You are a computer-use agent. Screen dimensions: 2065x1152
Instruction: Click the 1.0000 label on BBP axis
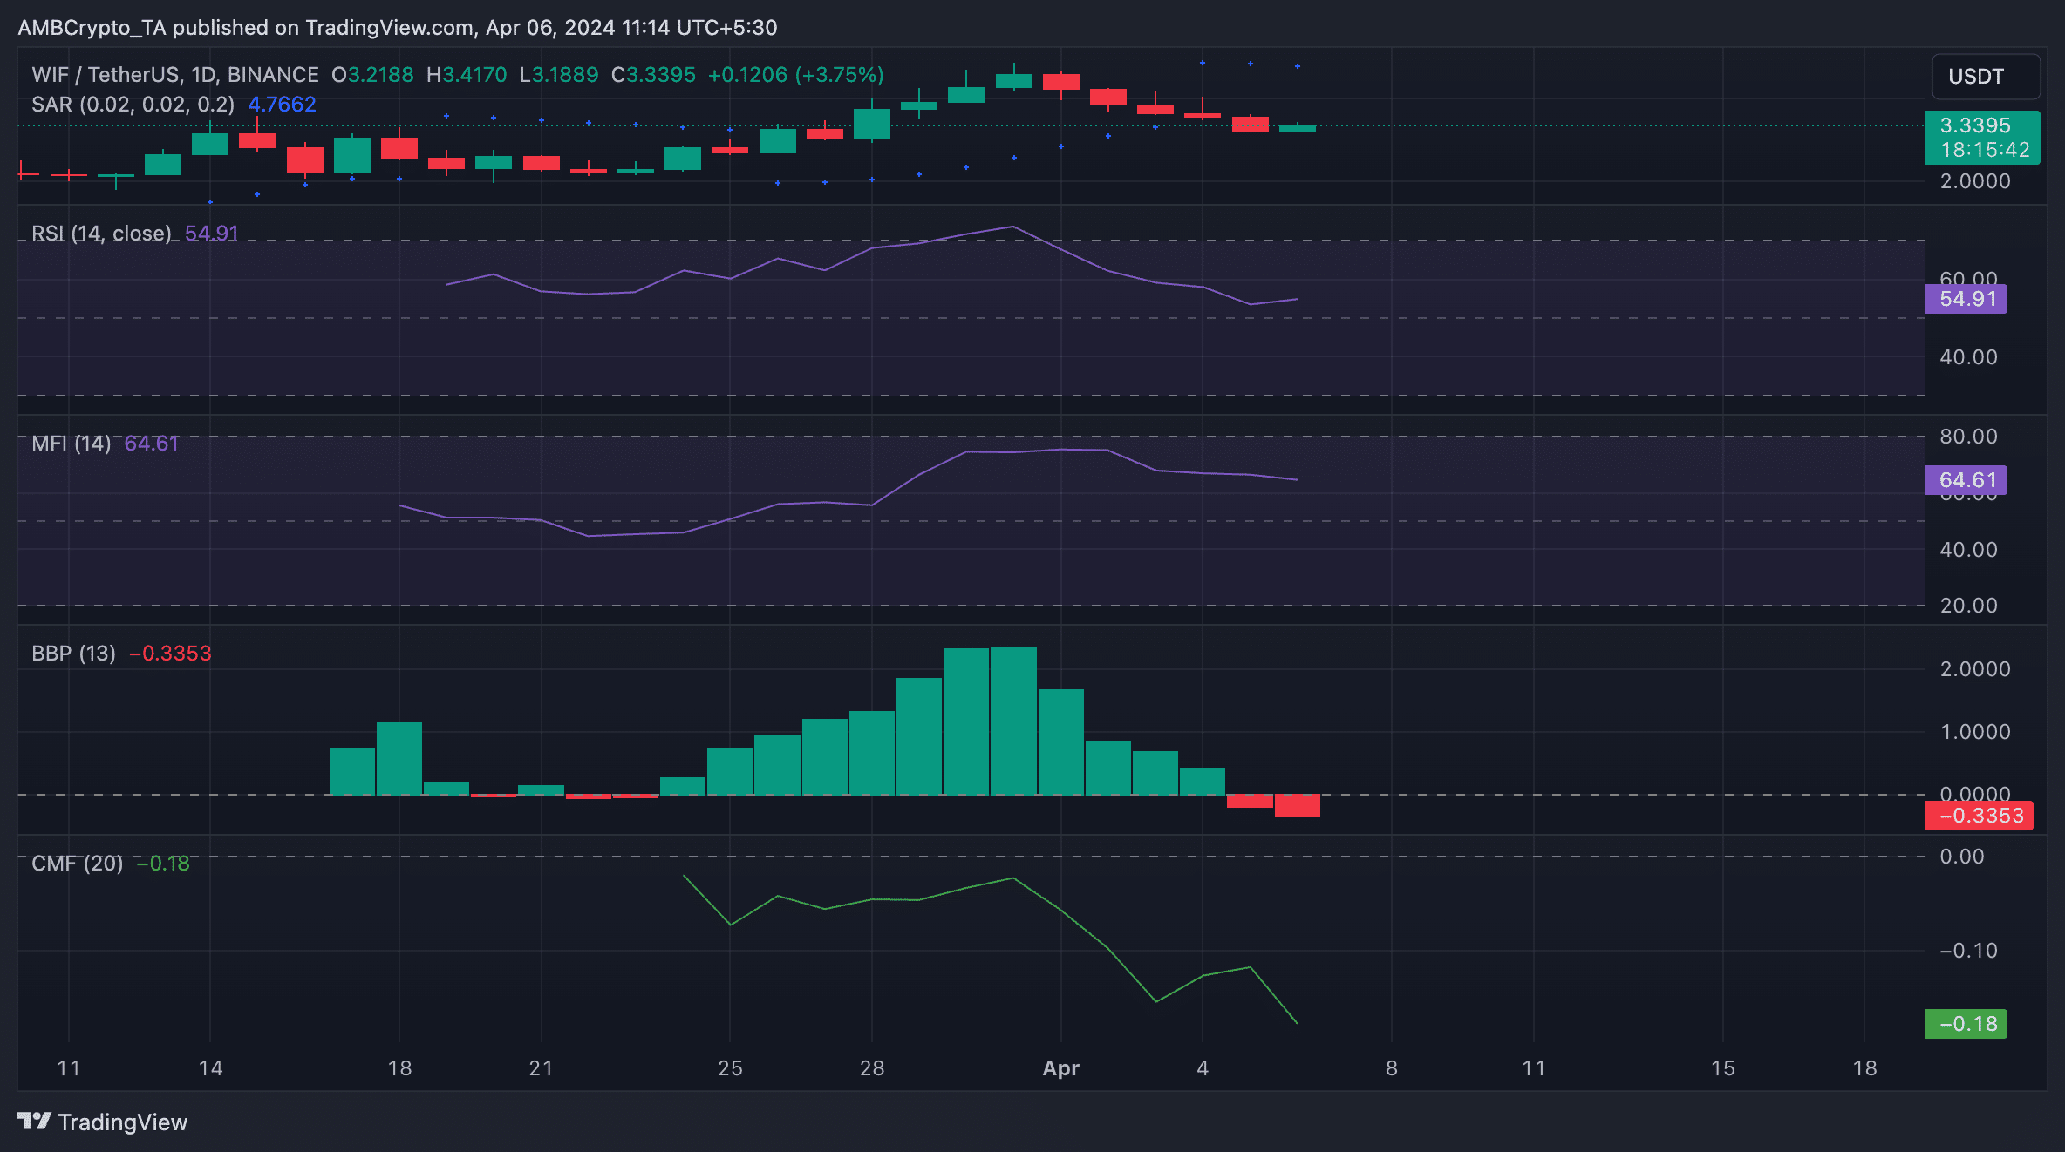(x=1975, y=732)
